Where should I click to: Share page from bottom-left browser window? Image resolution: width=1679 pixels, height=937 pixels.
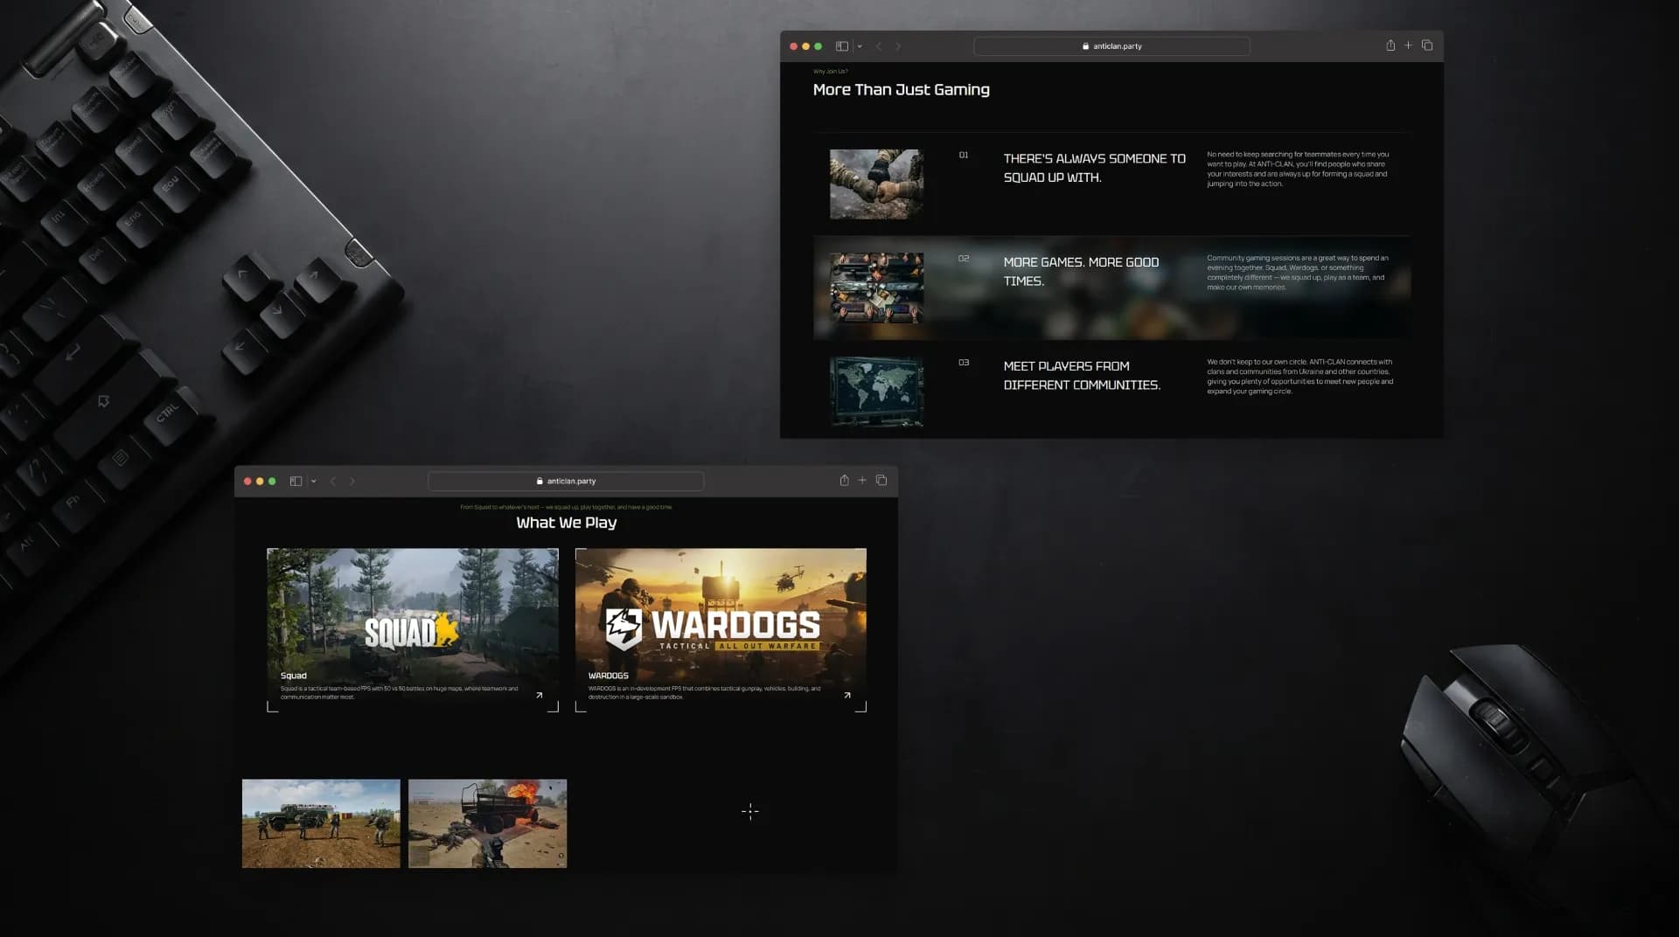click(845, 481)
